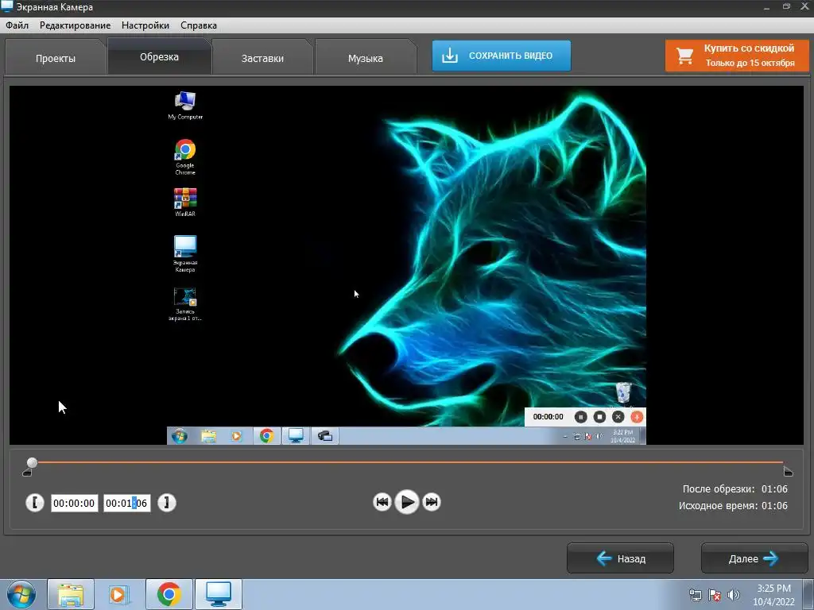Click the Экранная Камера title bar icon

[x=6, y=6]
